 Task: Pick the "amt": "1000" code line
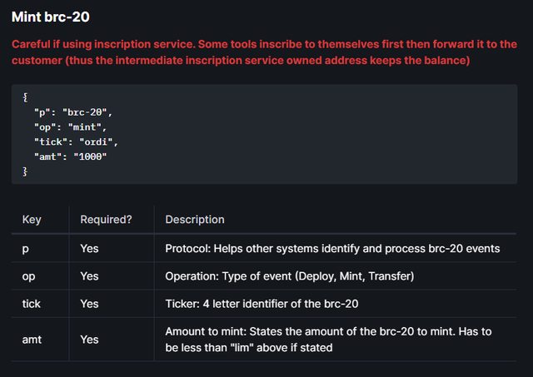(71, 156)
